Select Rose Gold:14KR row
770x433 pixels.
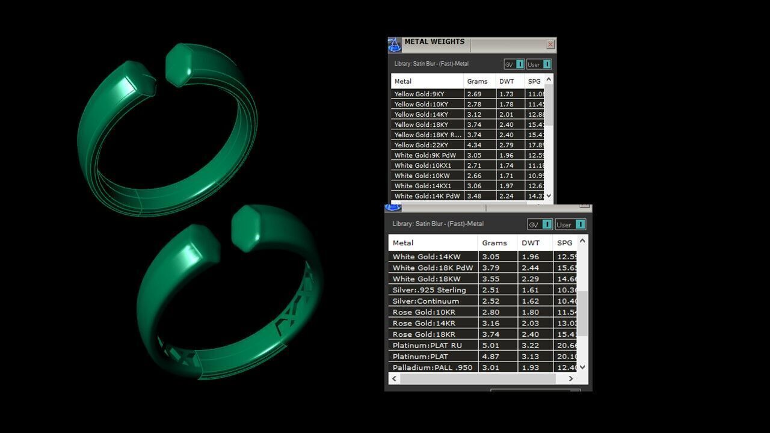[x=482, y=323]
